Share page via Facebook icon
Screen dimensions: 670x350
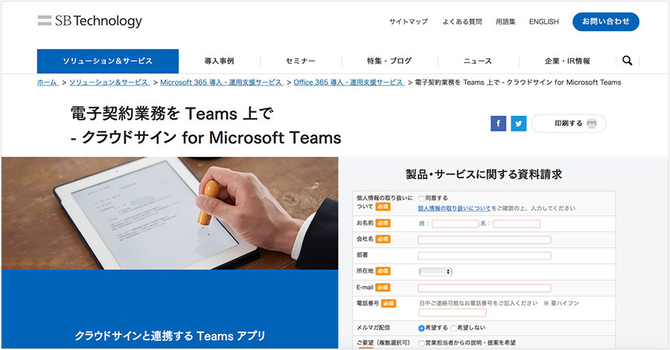498,123
